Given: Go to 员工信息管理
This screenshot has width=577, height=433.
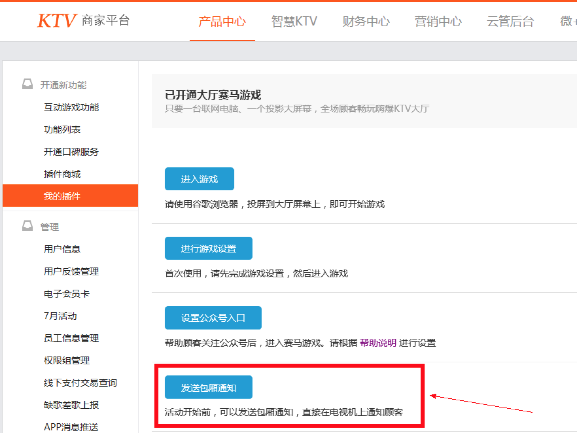Looking at the screenshot, I should [x=71, y=338].
